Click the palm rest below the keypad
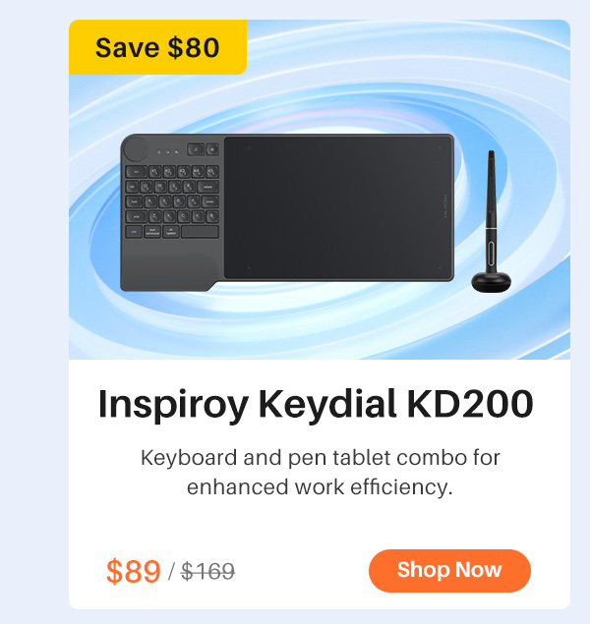590x624 pixels. 167,264
